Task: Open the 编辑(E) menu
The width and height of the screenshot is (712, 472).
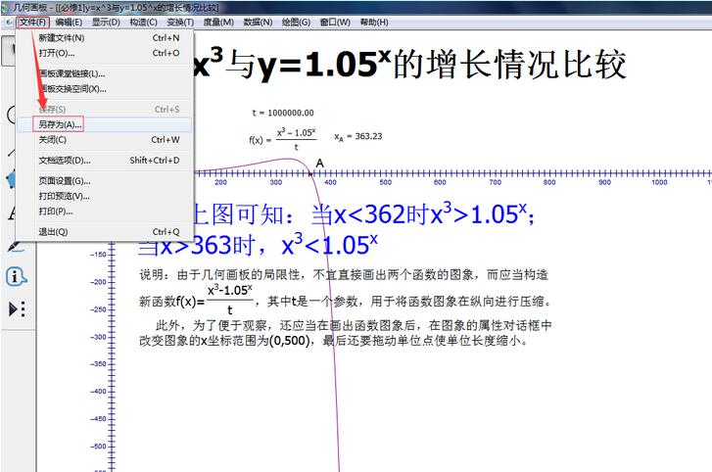Action: [x=69, y=23]
